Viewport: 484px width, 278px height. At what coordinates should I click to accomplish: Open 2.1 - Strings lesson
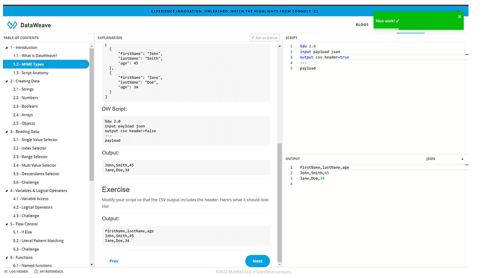23,89
